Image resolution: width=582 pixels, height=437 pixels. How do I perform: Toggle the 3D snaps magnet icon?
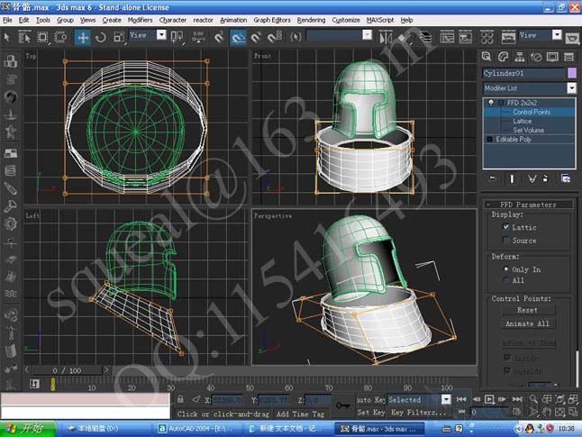219,37
